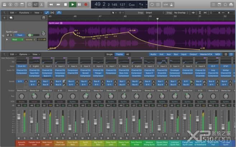Click the tempo value 127
Image resolution: width=236 pixels, height=147 pixels.
tap(122, 5)
